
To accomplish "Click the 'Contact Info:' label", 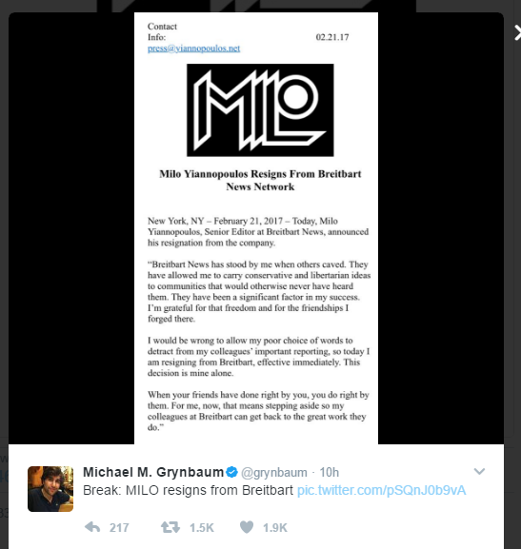I will [162, 31].
